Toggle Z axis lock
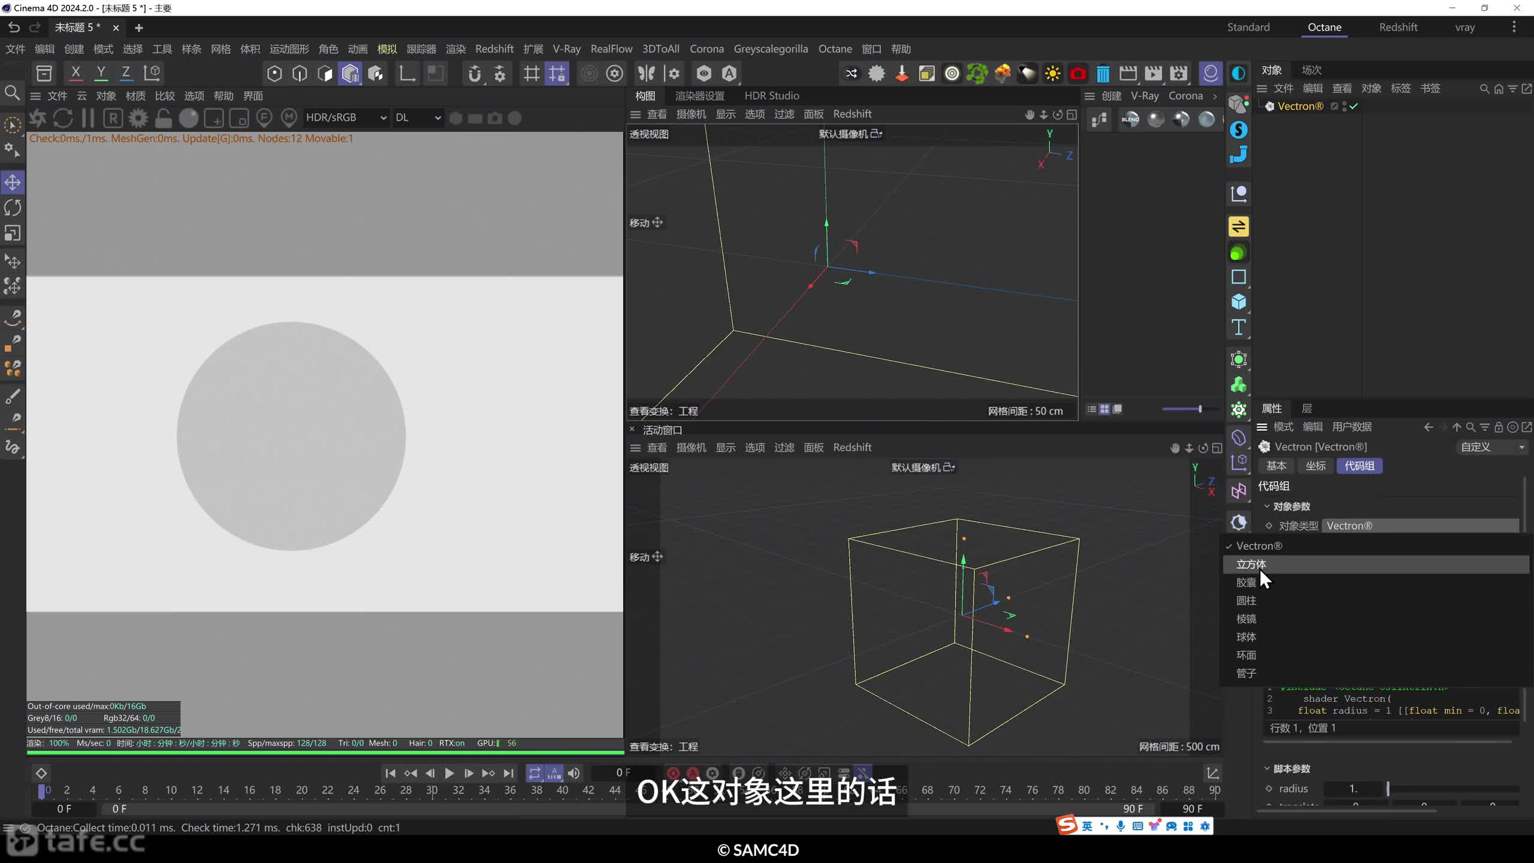This screenshot has height=863, width=1534. [x=126, y=73]
